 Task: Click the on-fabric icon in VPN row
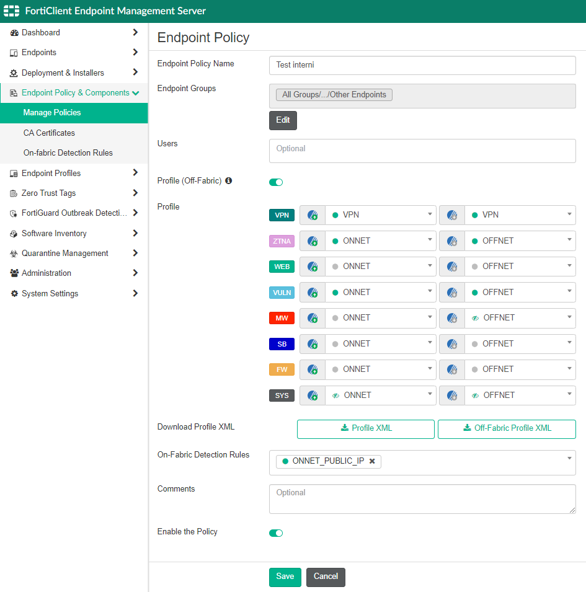[x=313, y=215]
